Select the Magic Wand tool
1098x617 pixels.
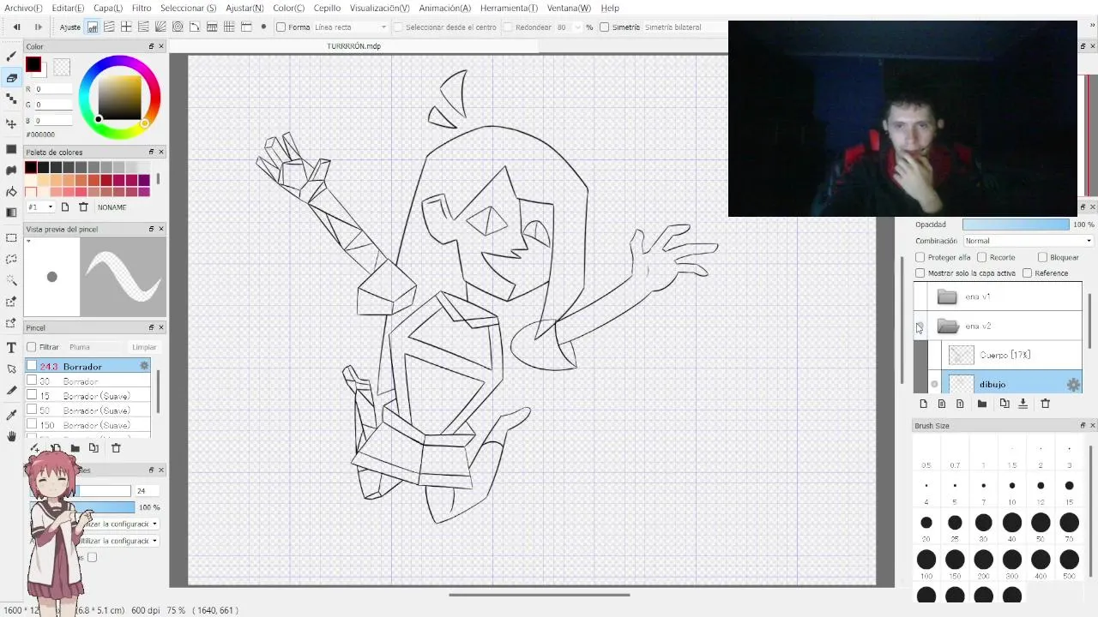pos(11,280)
